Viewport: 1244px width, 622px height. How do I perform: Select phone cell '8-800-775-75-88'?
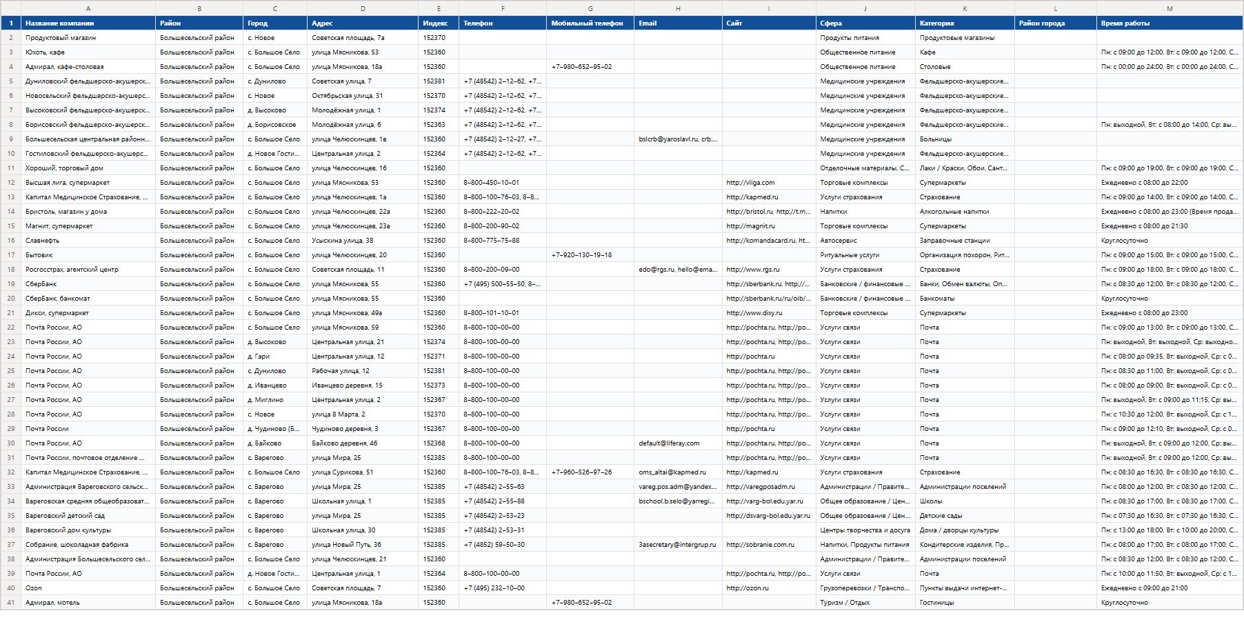503,241
